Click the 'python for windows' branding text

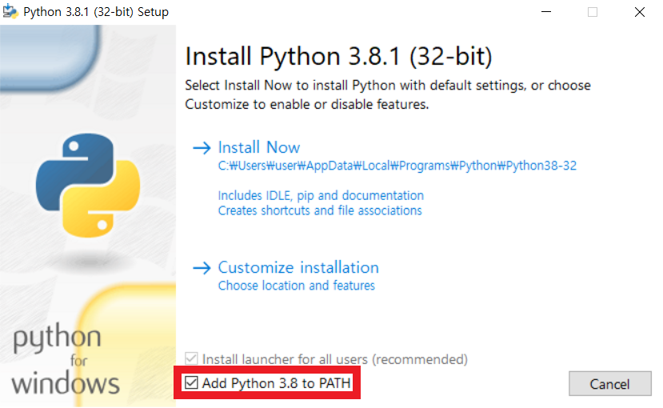click(66, 360)
